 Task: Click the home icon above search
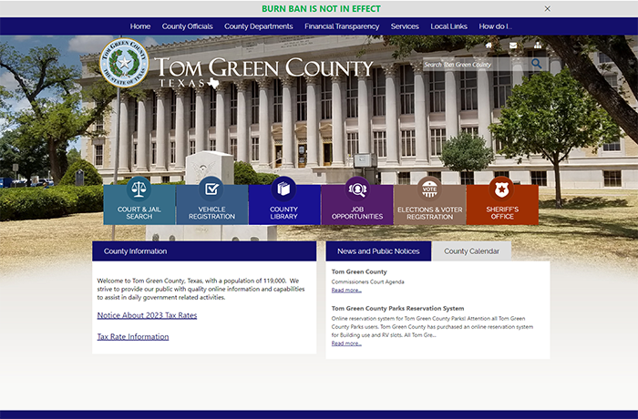pyautogui.click(x=489, y=46)
